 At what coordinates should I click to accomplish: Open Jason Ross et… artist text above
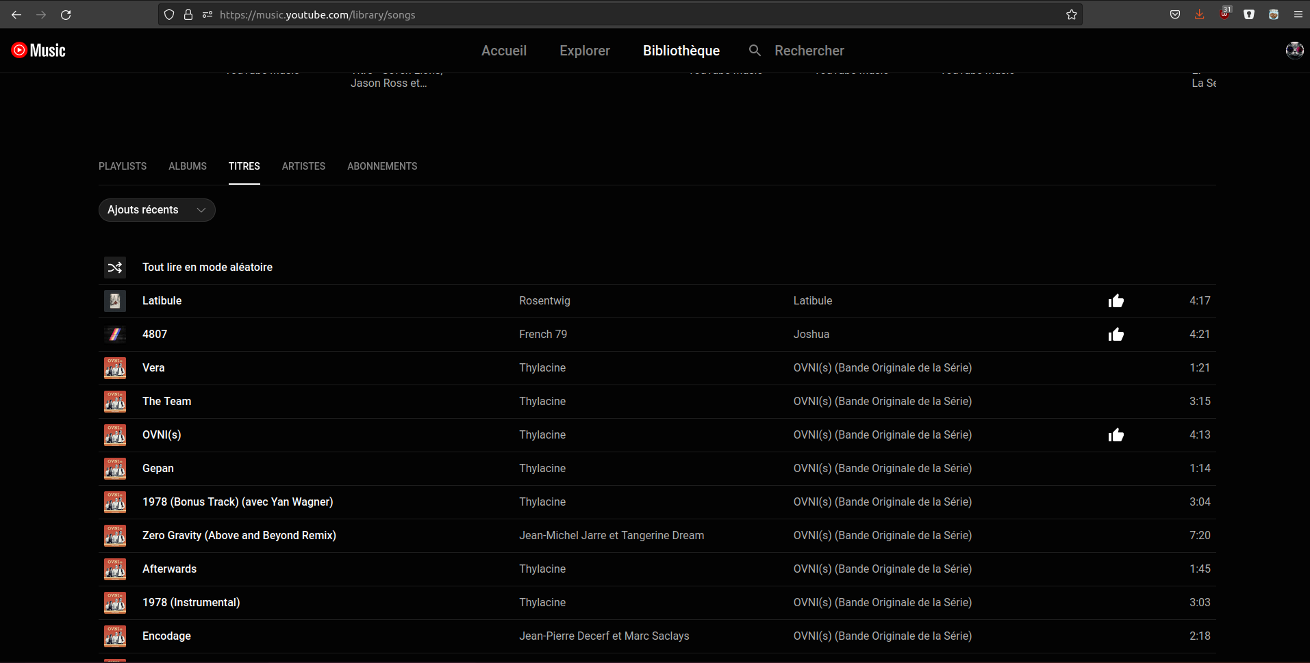(x=388, y=83)
